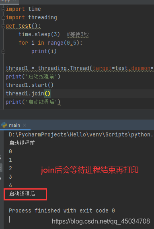The image size is (154, 229).
Task: Click the Python icon on main tab
Action: (4, 125)
